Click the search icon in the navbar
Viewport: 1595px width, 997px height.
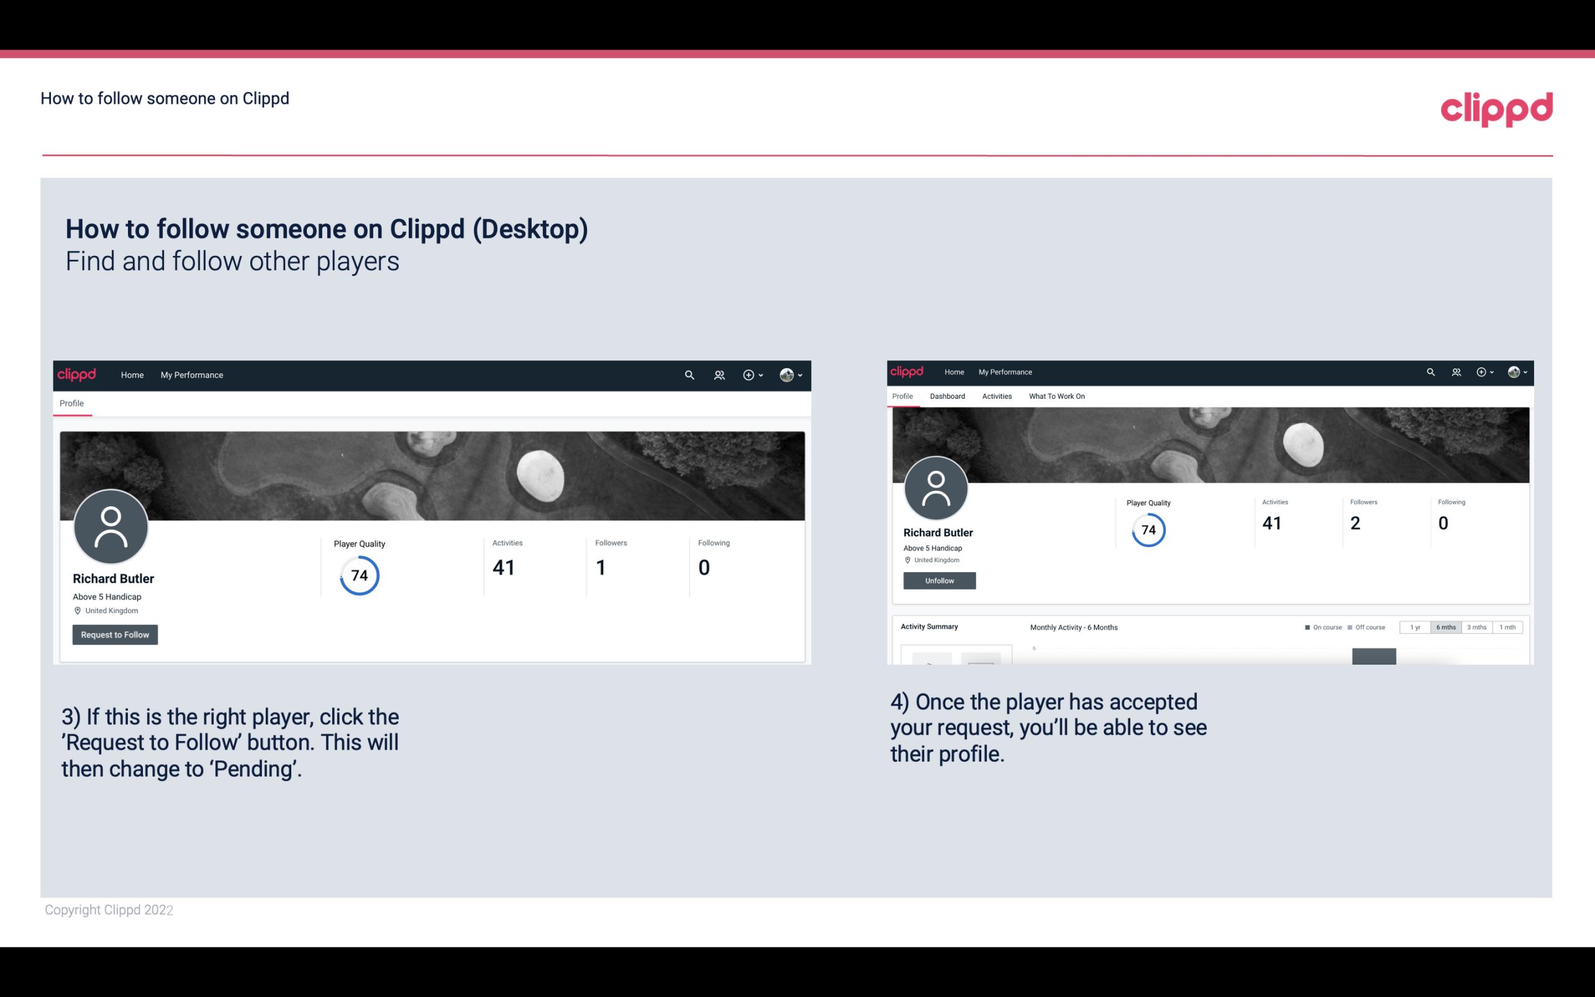(x=689, y=375)
